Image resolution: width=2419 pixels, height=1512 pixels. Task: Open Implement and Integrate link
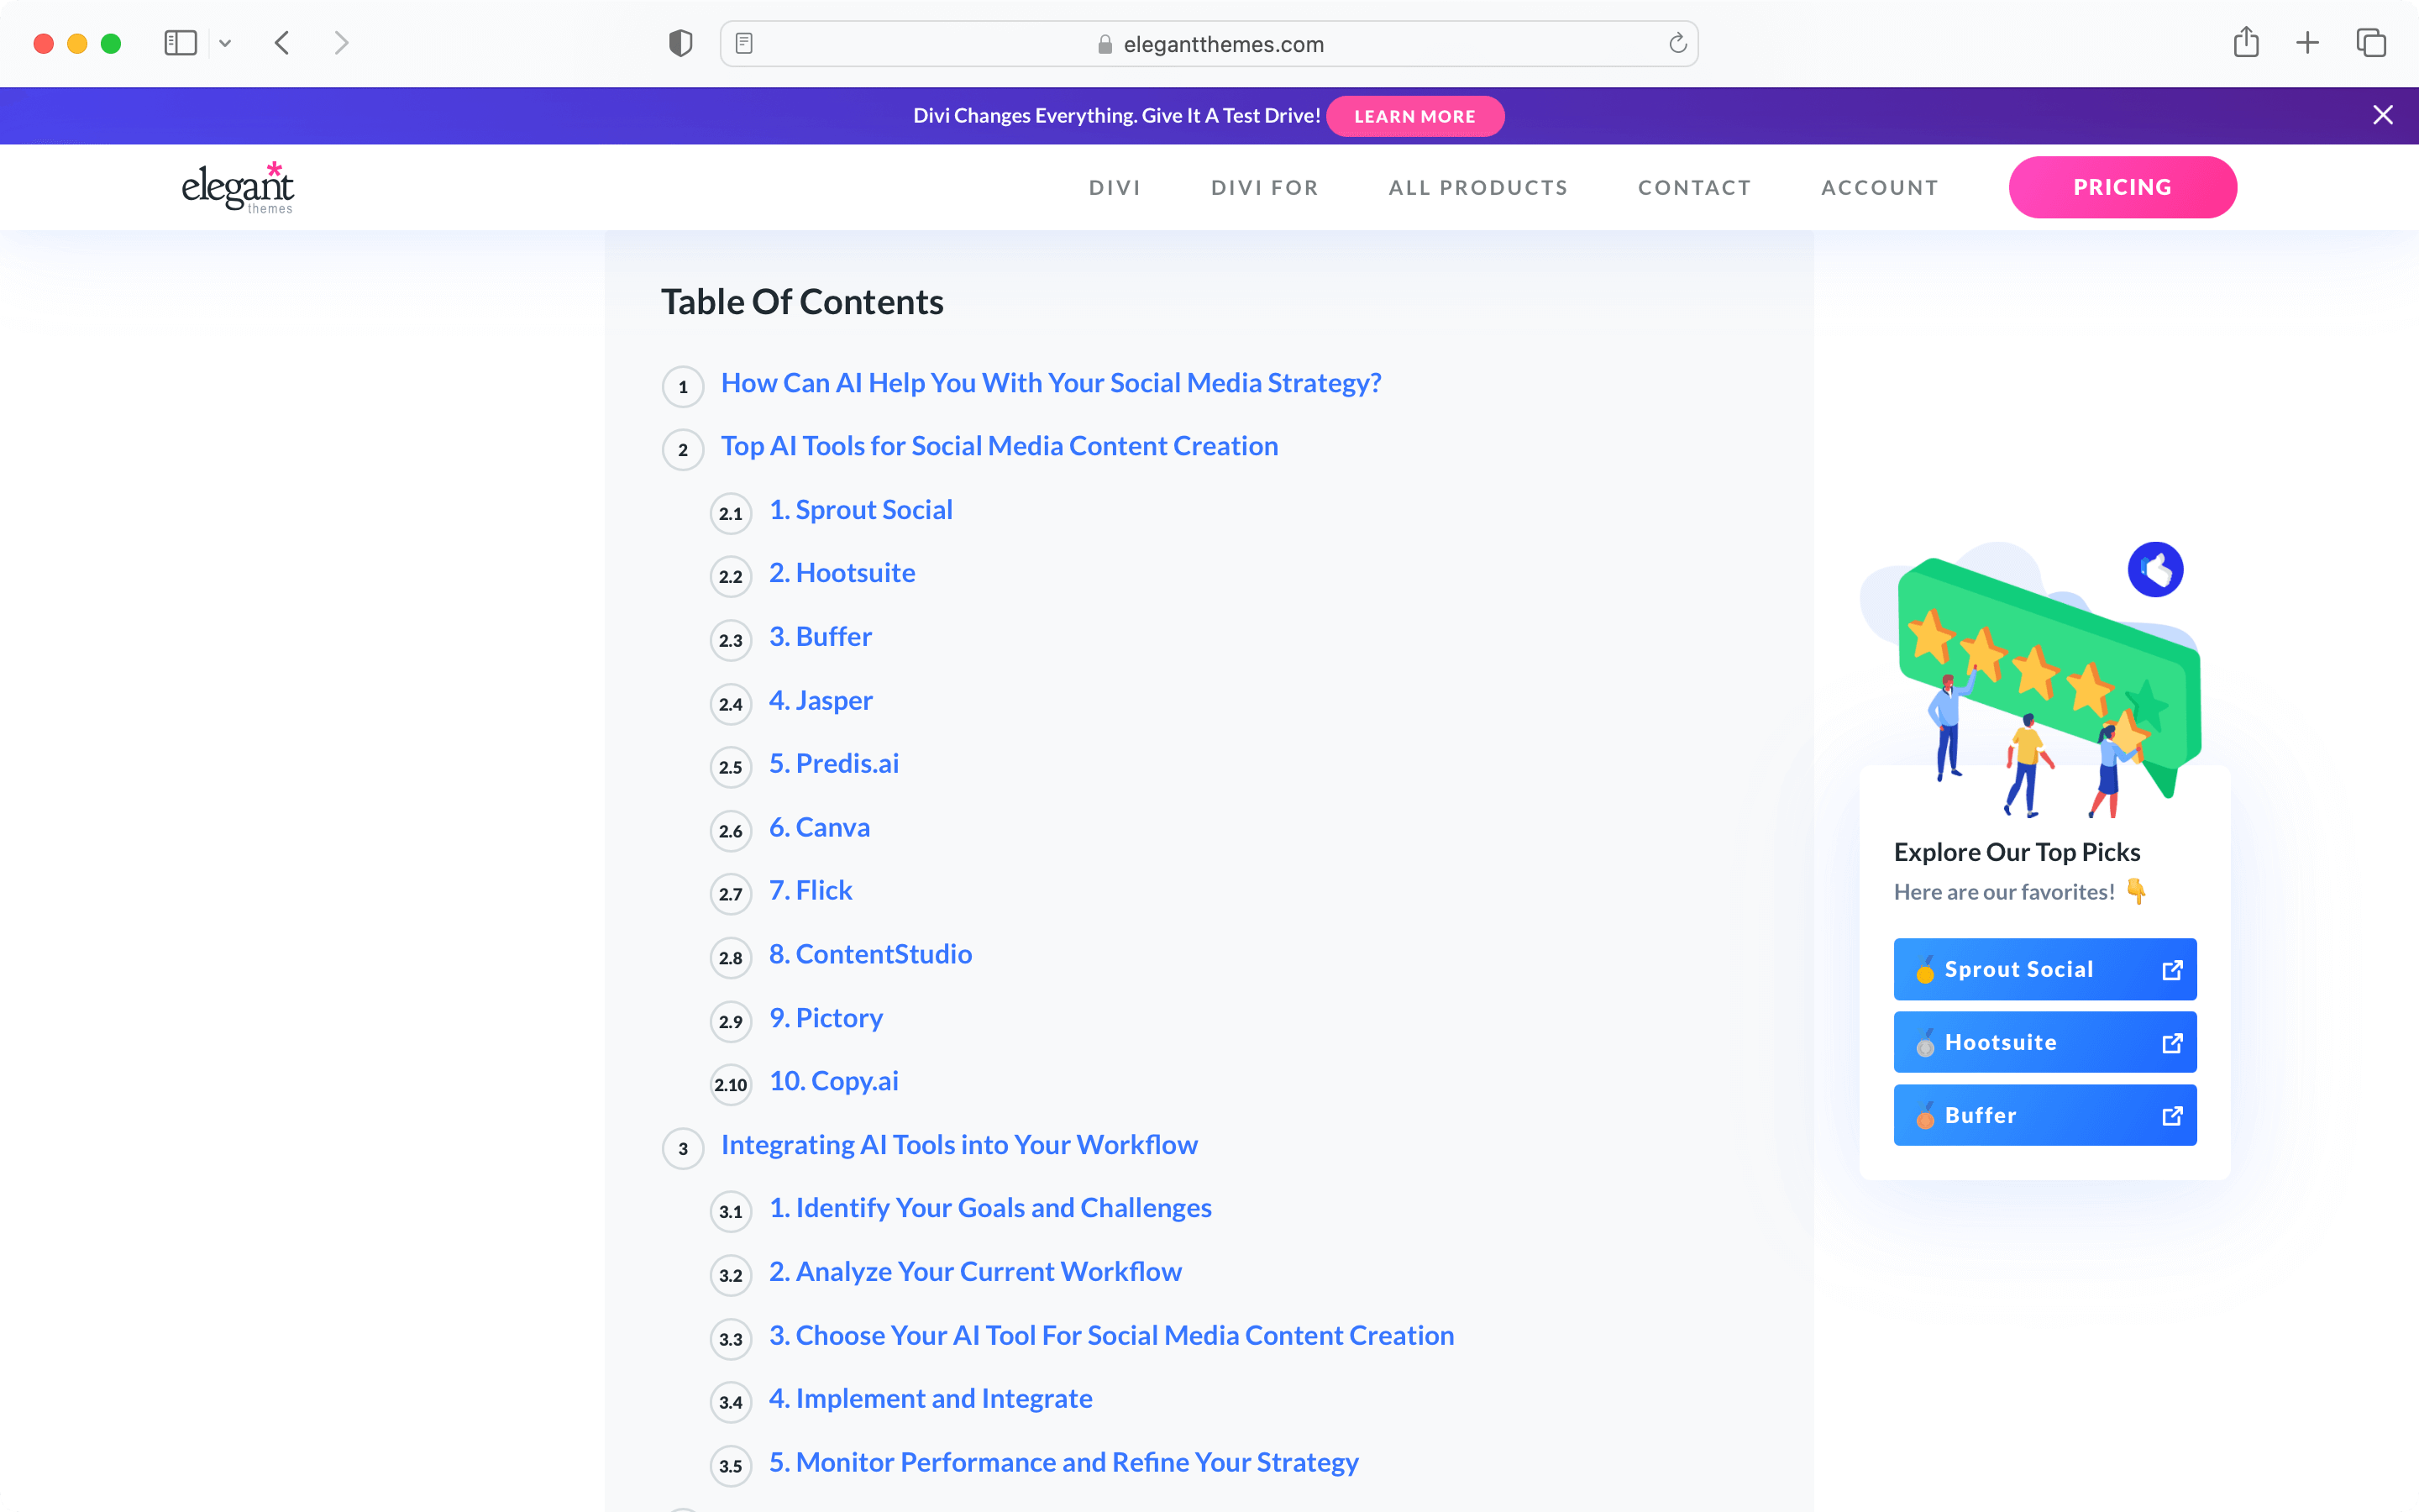930,1399
